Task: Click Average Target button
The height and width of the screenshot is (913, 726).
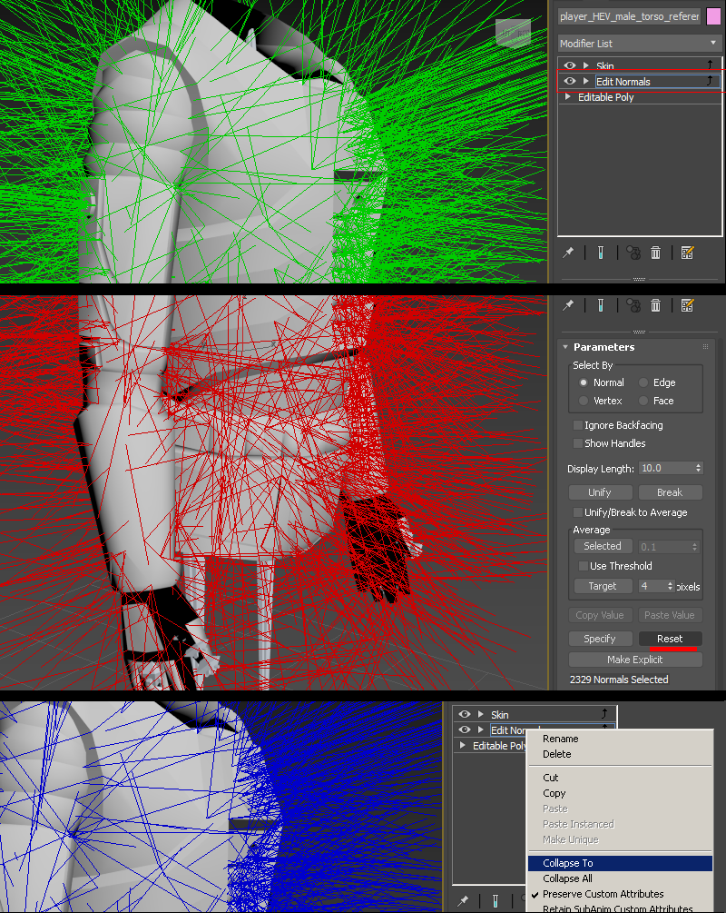Action: [603, 586]
